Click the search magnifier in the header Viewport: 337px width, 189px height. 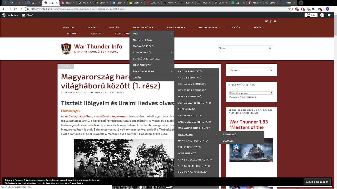click(x=270, y=48)
